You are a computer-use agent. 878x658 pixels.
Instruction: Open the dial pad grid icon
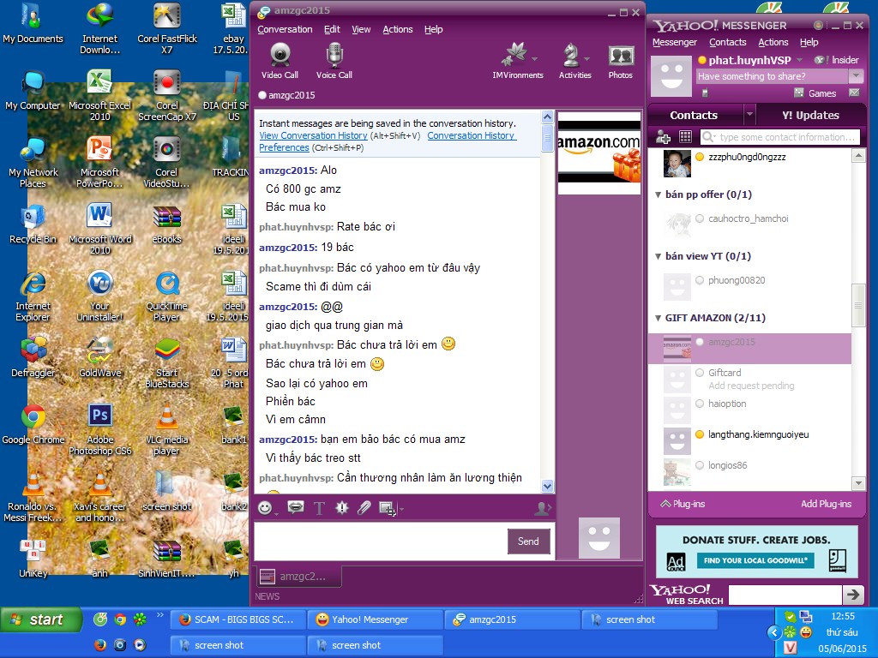(x=685, y=136)
